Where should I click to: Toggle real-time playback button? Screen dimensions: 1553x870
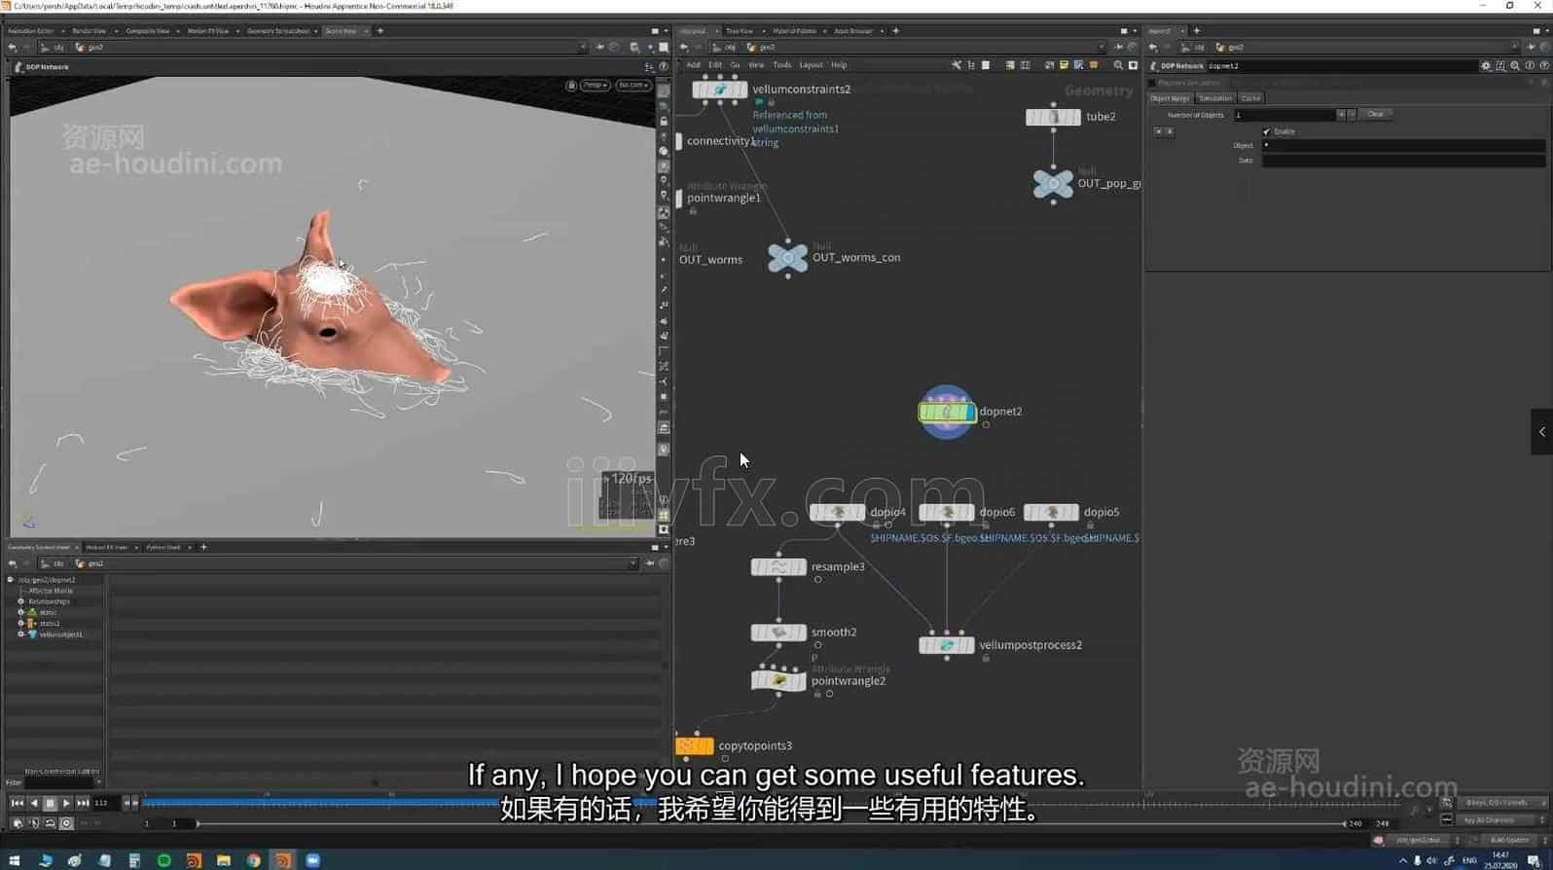66,823
